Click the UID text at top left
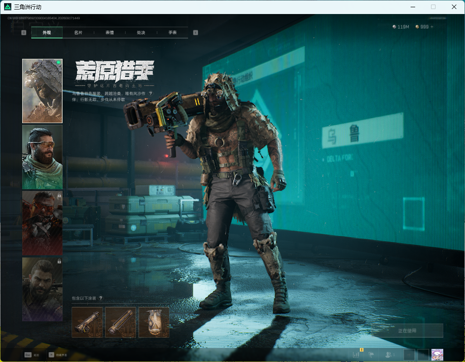Viewport: 465px width, 362px height. click(x=44, y=18)
